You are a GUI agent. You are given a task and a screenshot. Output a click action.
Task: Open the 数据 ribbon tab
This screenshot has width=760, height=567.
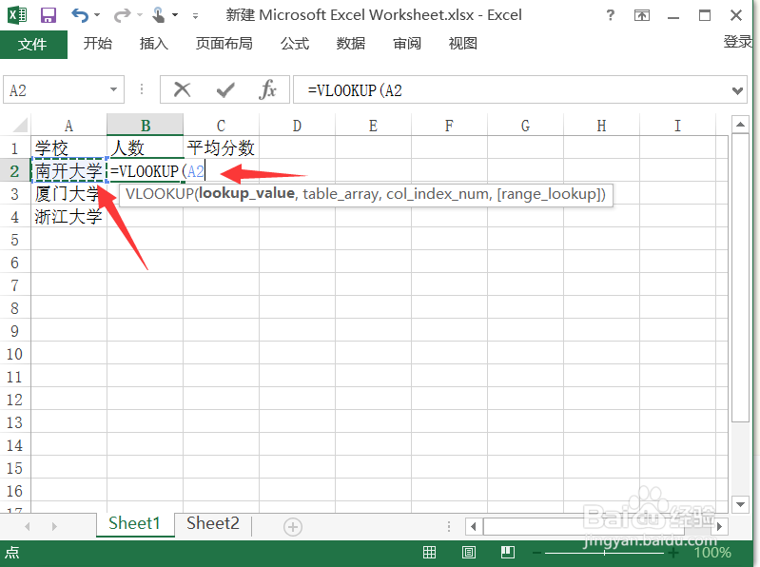(351, 44)
